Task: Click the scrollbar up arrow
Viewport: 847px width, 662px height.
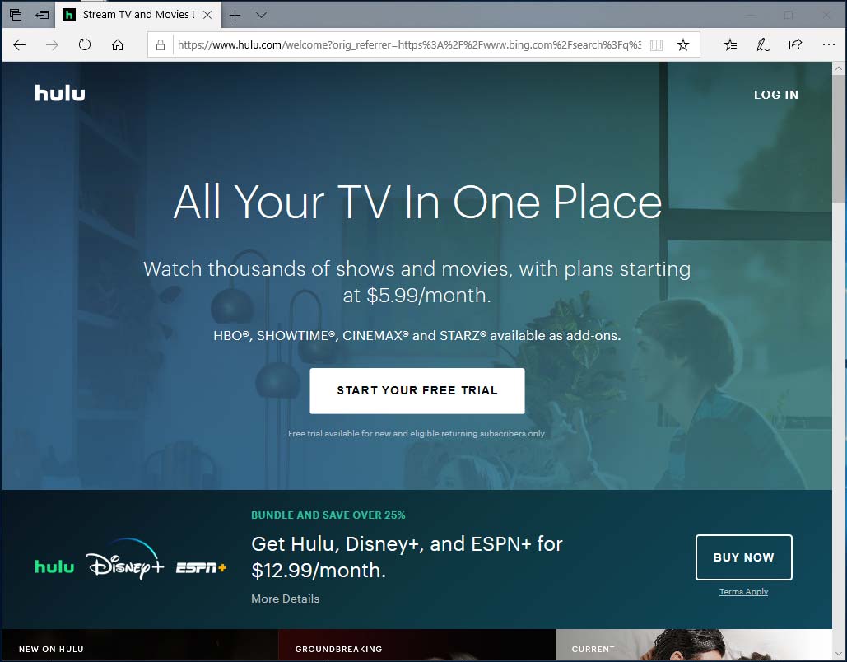Action: tap(838, 68)
